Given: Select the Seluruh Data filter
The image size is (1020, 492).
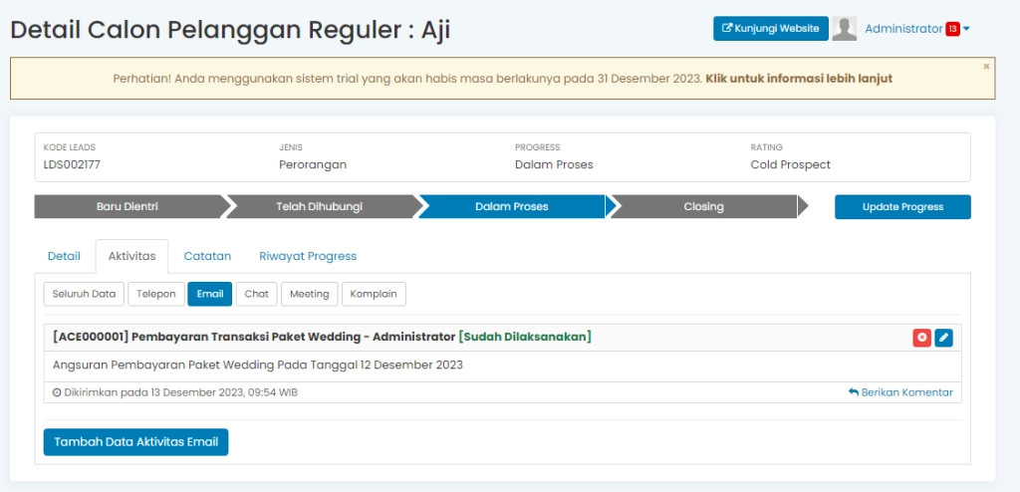Looking at the screenshot, I should pos(85,294).
